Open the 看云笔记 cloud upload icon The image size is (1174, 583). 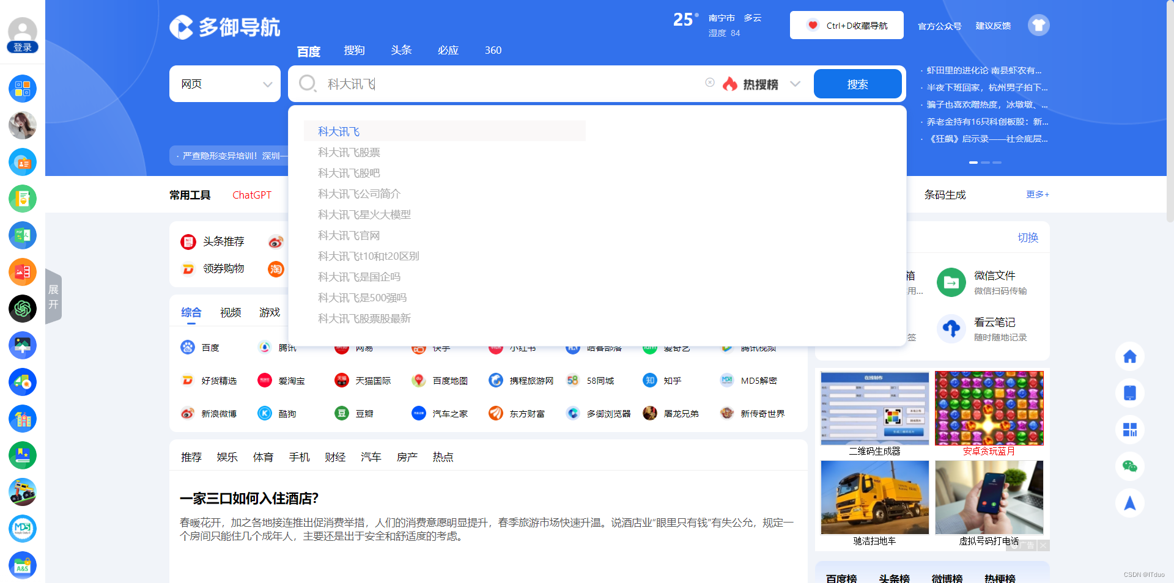[951, 329]
